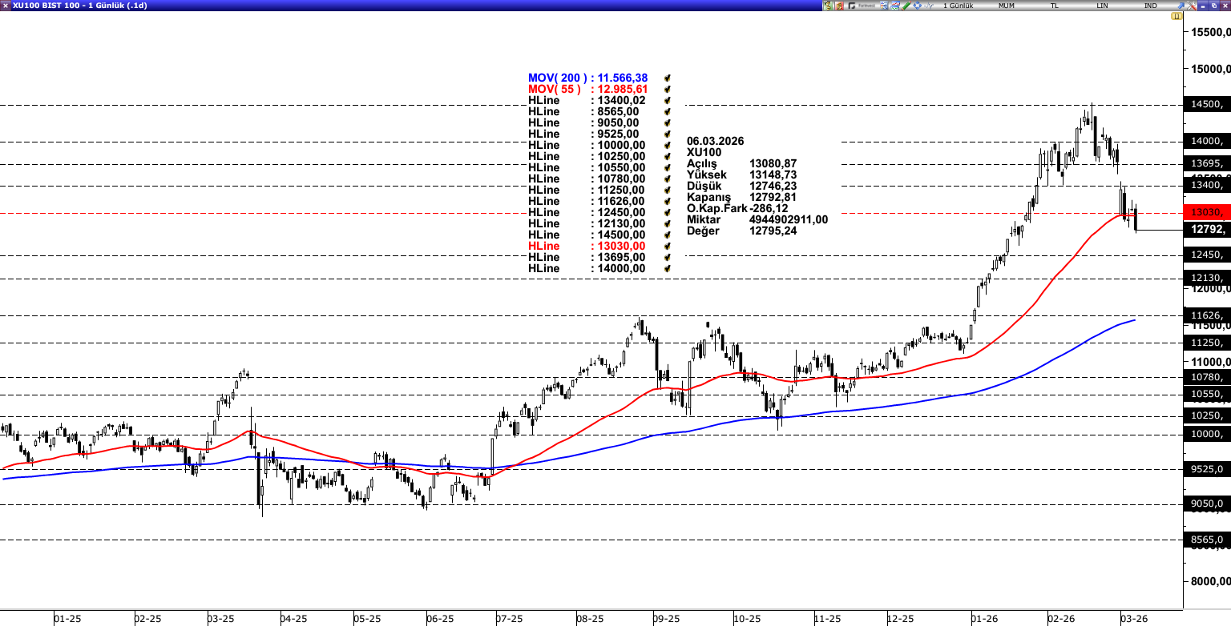Viewport: 1231px width, 626px height.
Task: Select the red 13030 price level marker
Action: [1205, 212]
